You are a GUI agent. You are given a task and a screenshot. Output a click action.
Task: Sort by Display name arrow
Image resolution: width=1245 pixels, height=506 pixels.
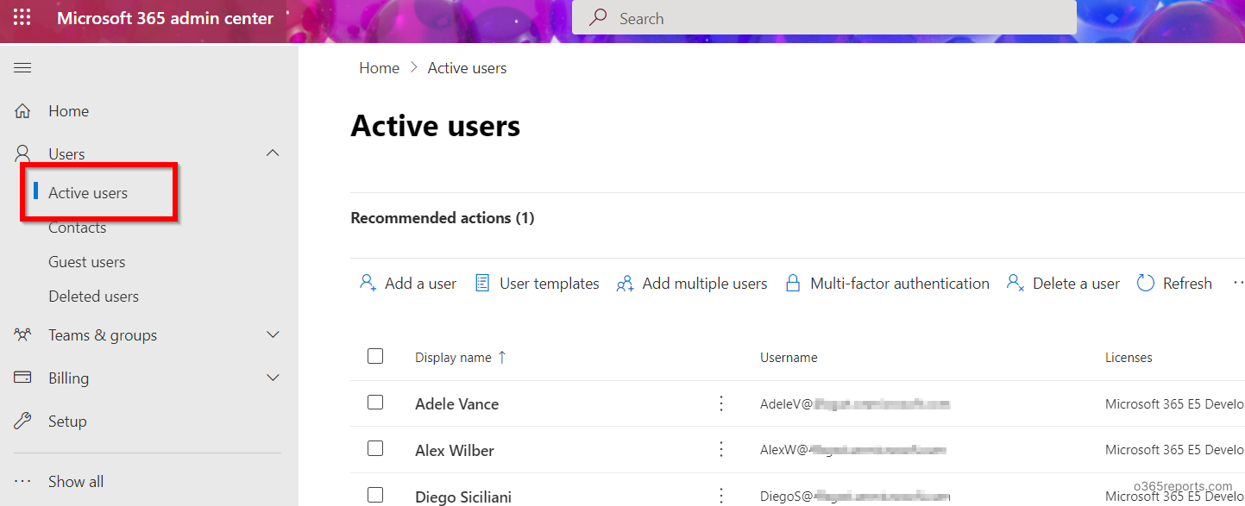coord(502,357)
